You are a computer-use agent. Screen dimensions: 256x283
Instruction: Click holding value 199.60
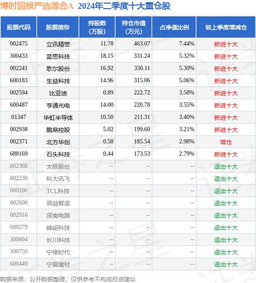click(x=142, y=129)
